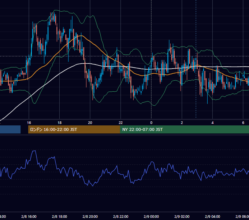Viewport: 249px width, 220px height.
Task: Click the NY 22:00-07:00 JST session bar
Action: point(184,129)
